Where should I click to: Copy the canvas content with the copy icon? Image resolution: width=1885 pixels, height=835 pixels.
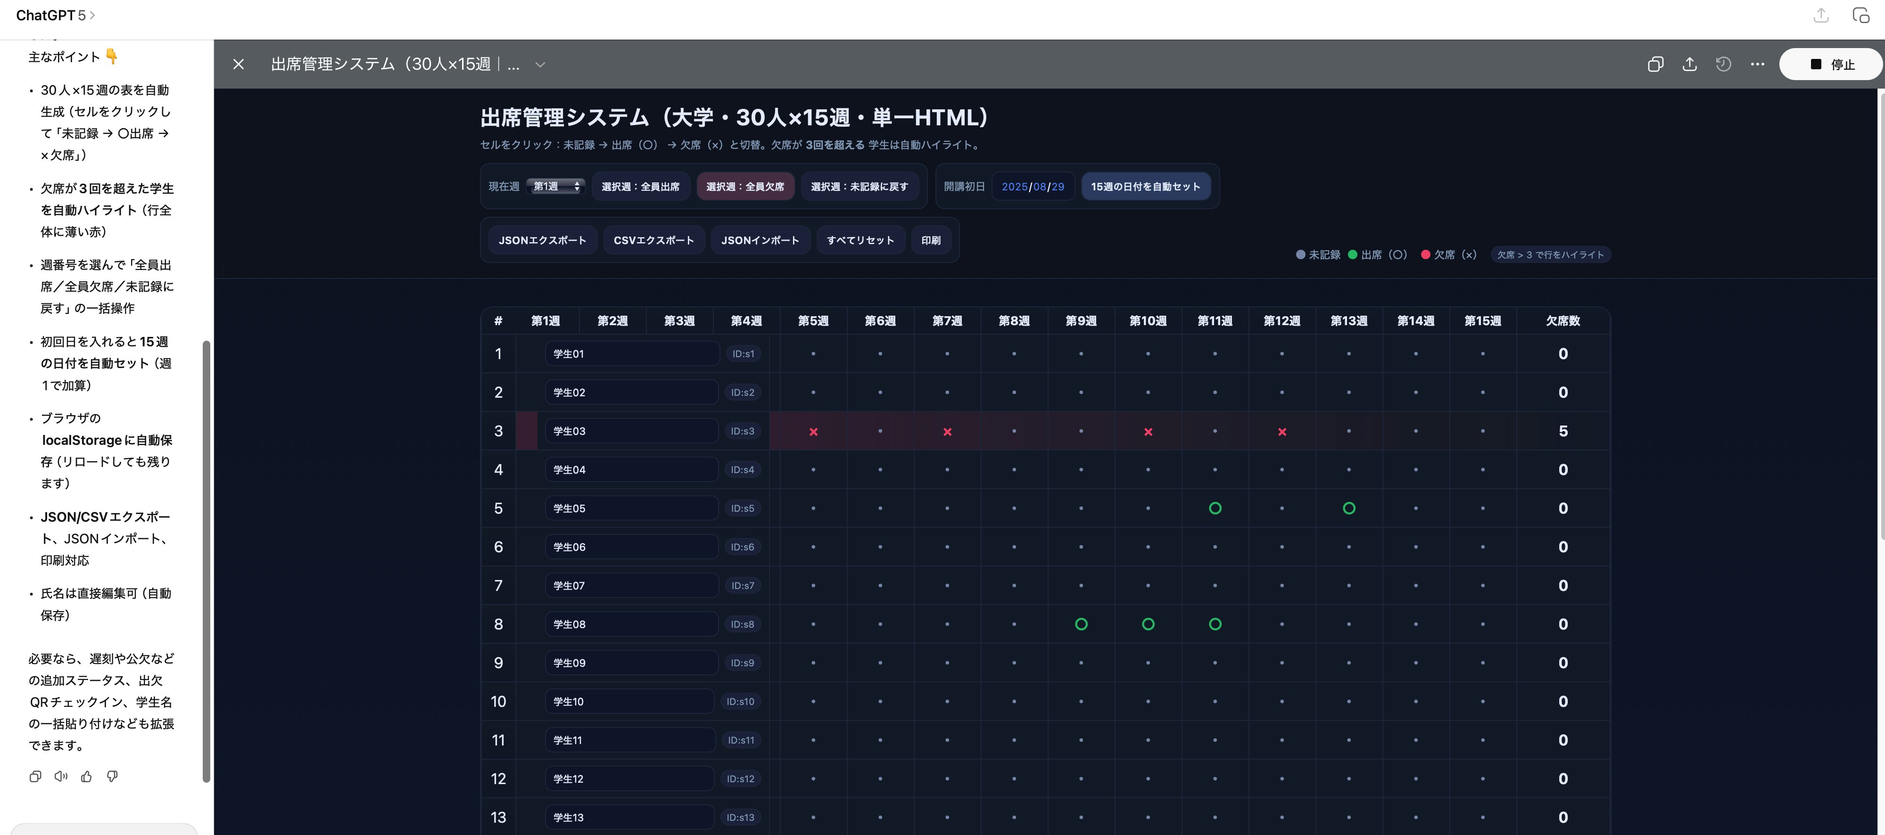pyautogui.click(x=1656, y=65)
